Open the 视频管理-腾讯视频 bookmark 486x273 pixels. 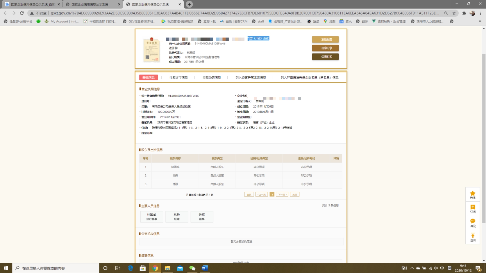pos(177,21)
